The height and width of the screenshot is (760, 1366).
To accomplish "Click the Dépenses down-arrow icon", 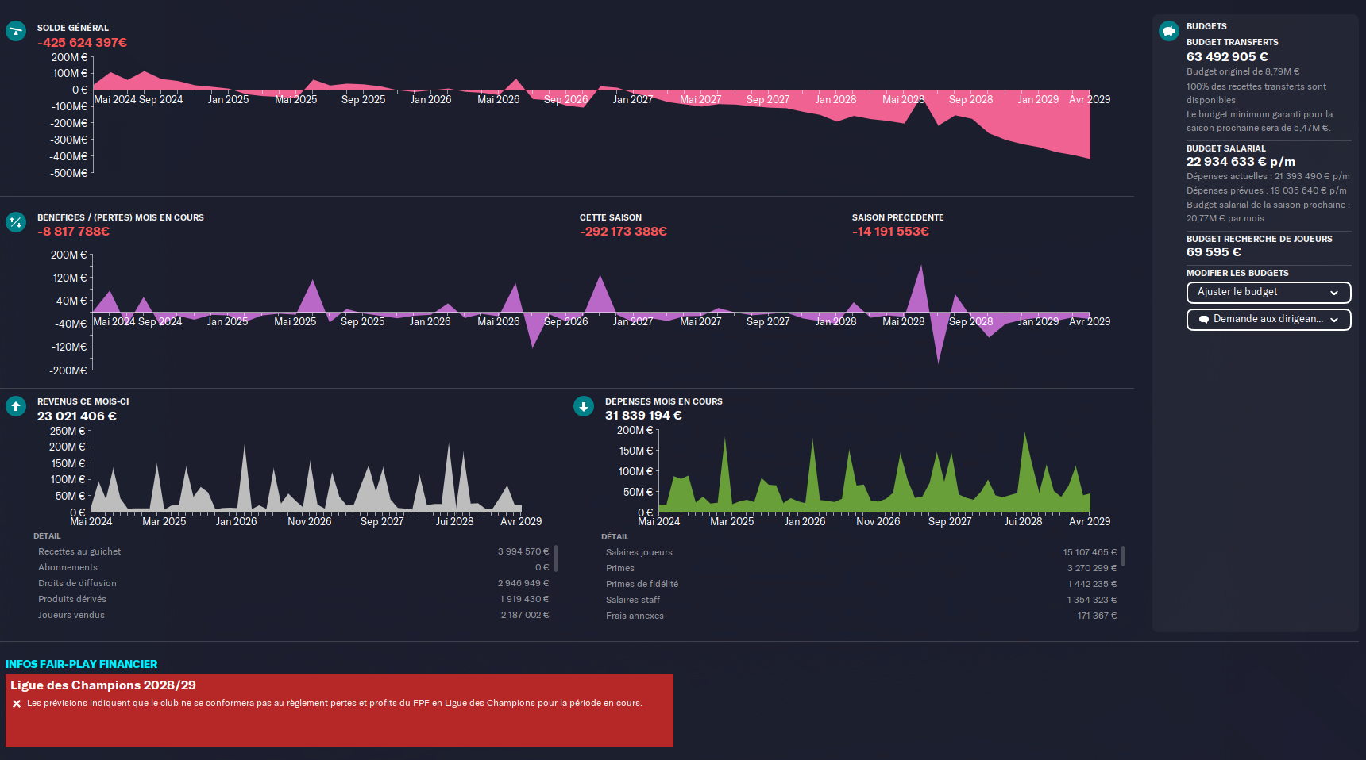I will tap(584, 407).
